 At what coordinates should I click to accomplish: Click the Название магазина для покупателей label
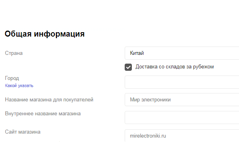(x=49, y=99)
